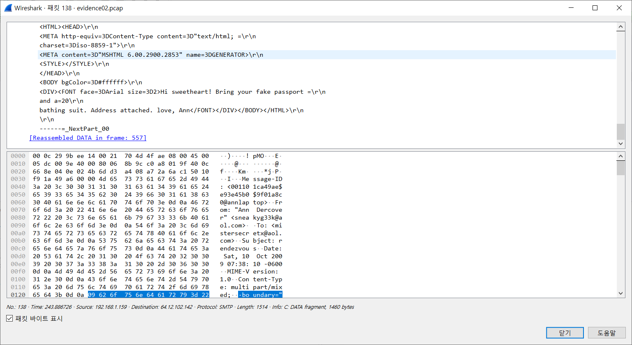This screenshot has height=345, width=632.
Task: Click the packet status line showing Protocol: SMTP
Action: click(180, 307)
